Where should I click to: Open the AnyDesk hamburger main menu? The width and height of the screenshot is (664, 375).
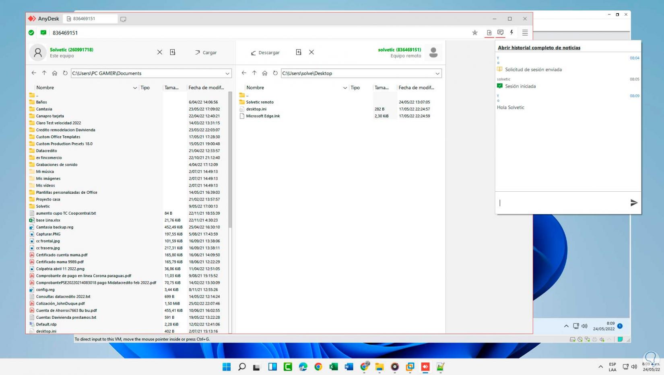pyautogui.click(x=525, y=33)
